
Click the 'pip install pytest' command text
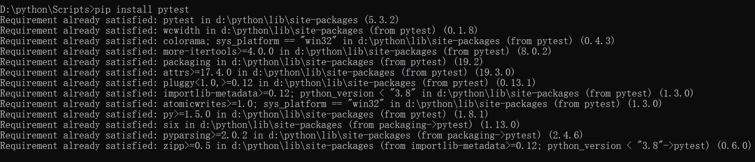point(142,9)
